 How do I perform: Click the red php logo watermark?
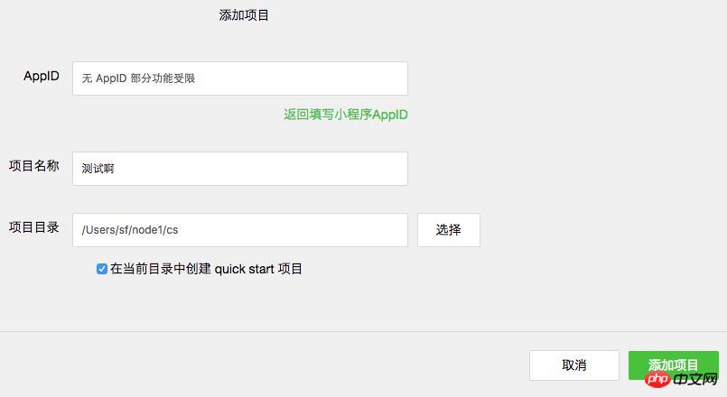click(x=657, y=379)
